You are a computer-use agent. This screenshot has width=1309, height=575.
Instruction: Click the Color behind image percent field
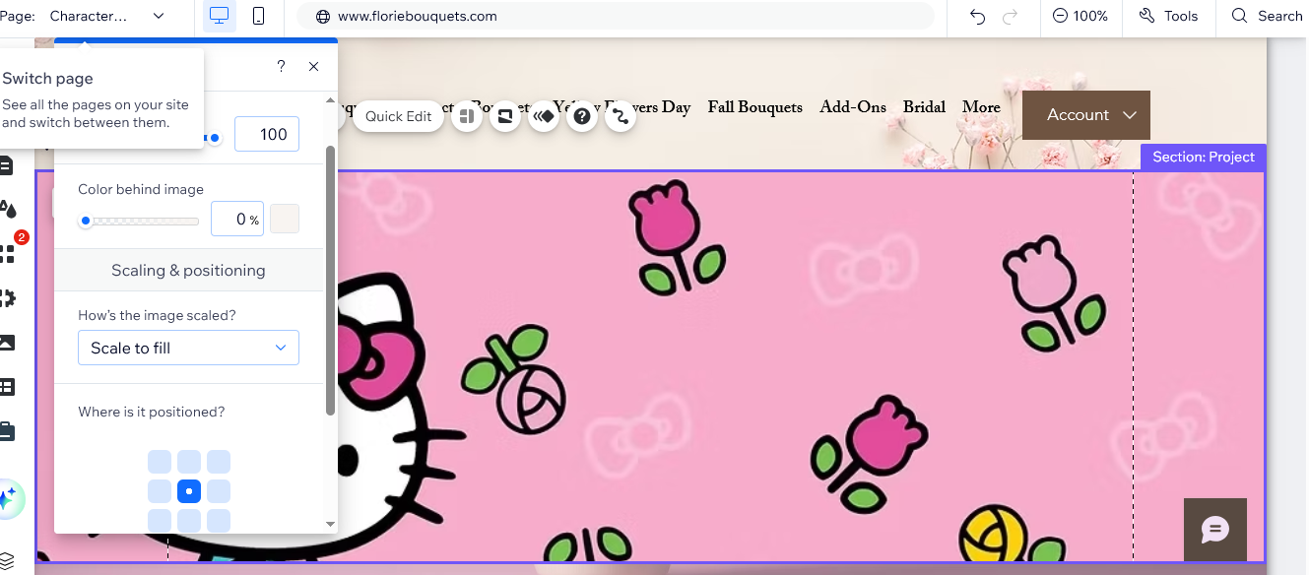237,219
